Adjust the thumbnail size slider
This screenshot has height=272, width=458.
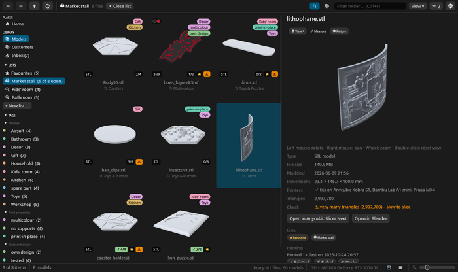click(437, 267)
